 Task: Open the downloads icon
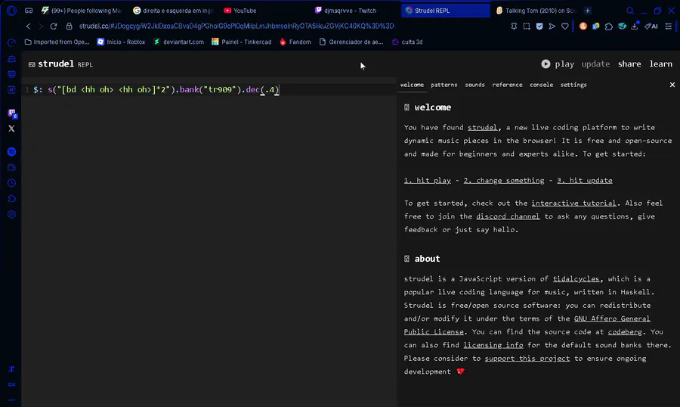pos(635,26)
